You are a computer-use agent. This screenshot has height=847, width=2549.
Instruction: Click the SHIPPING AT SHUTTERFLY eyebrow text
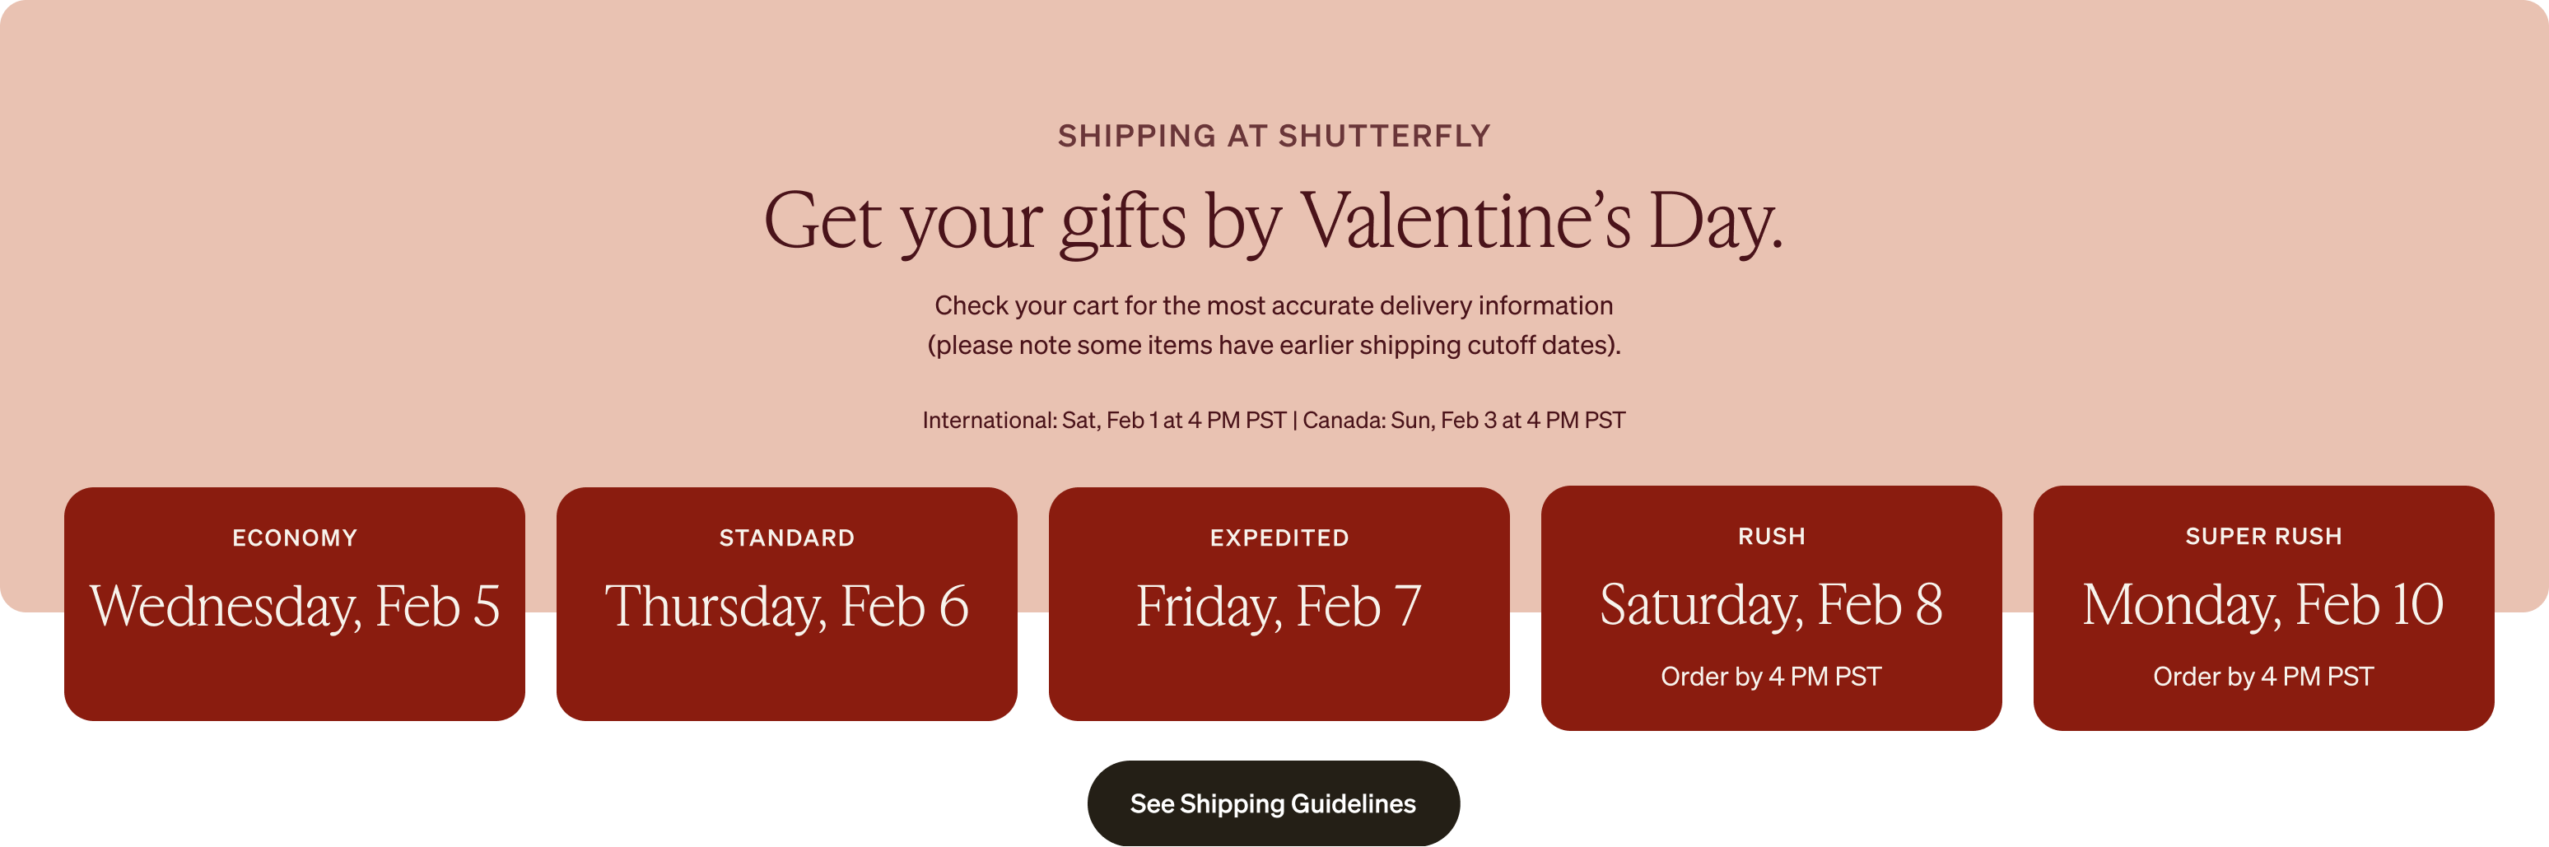(x=1274, y=136)
